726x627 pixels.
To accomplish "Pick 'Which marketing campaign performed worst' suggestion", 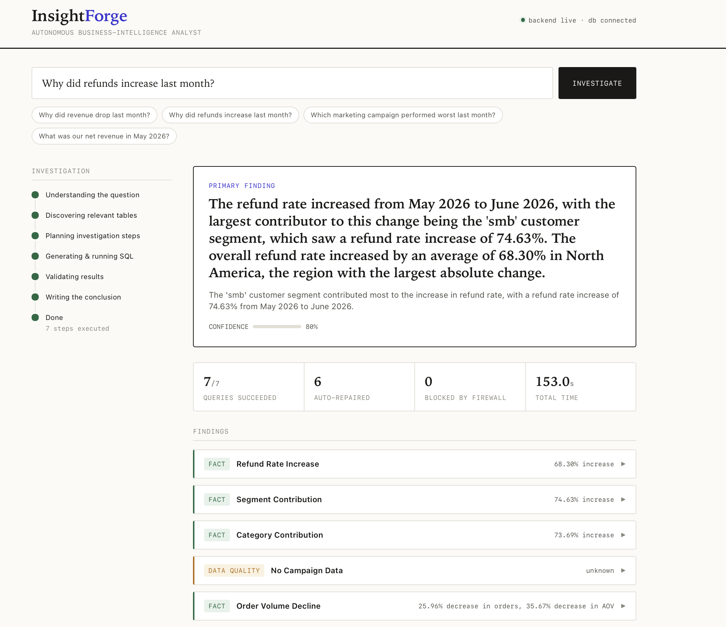I will pos(403,115).
